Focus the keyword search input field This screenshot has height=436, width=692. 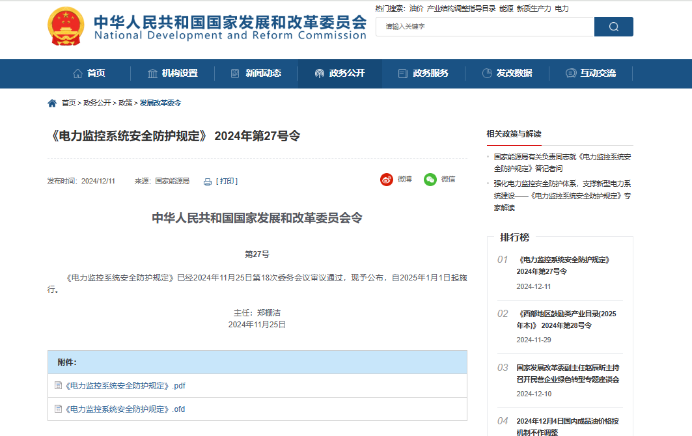point(485,27)
